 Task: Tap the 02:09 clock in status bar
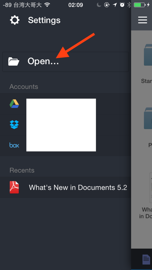pyautogui.click(x=76, y=5)
